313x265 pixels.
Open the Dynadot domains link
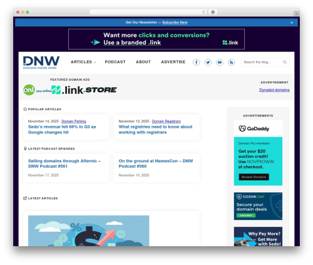click(274, 90)
